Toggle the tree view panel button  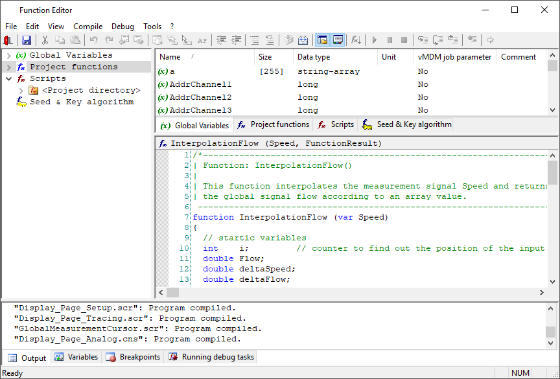322,40
